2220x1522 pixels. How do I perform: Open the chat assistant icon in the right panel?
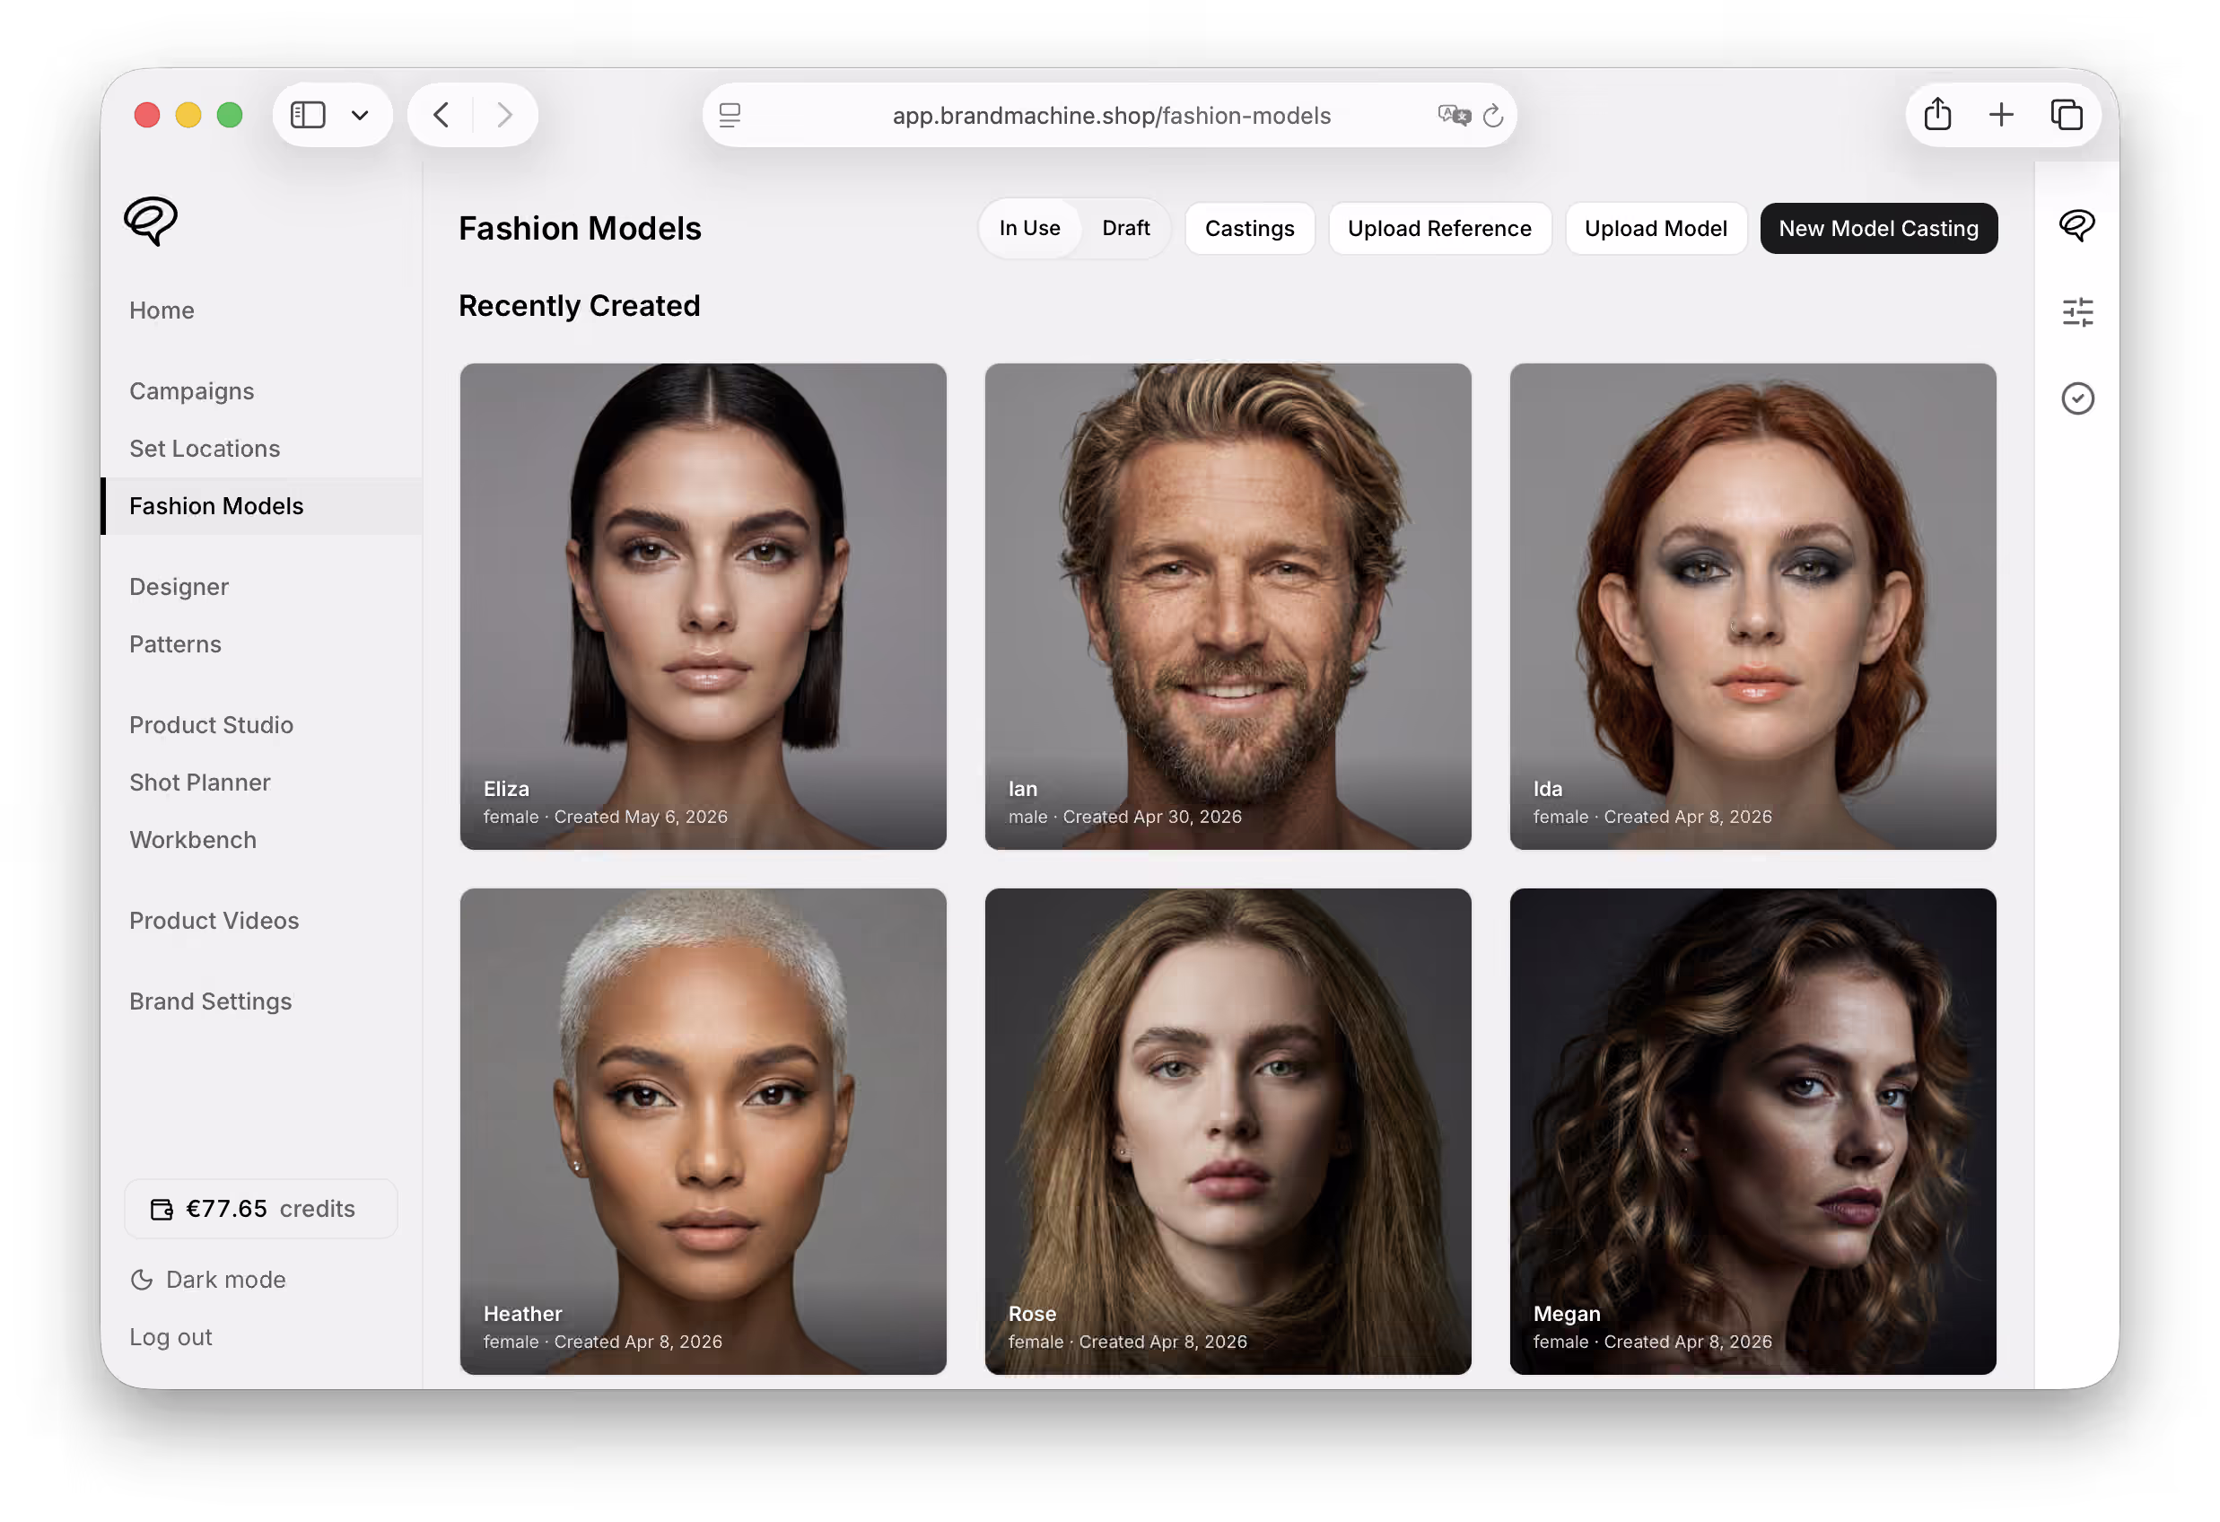tap(2076, 225)
